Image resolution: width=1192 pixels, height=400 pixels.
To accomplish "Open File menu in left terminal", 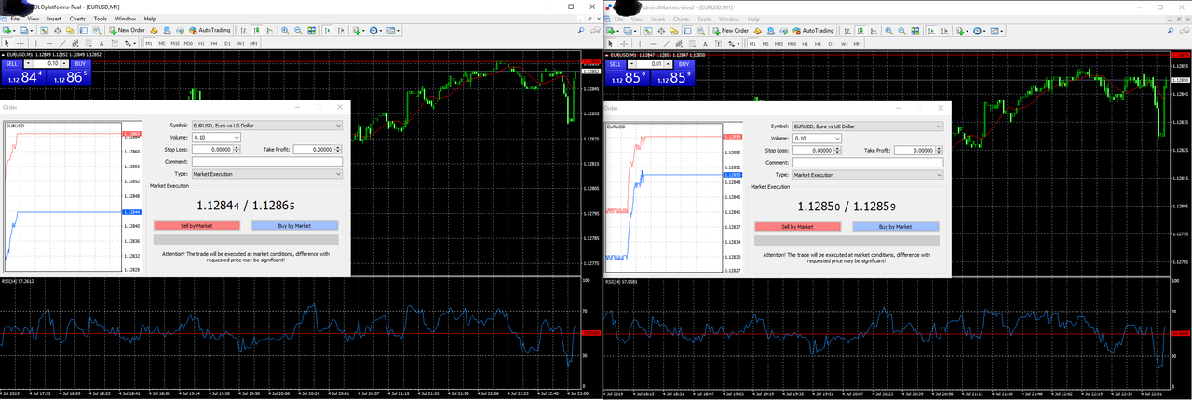I will click(x=15, y=19).
